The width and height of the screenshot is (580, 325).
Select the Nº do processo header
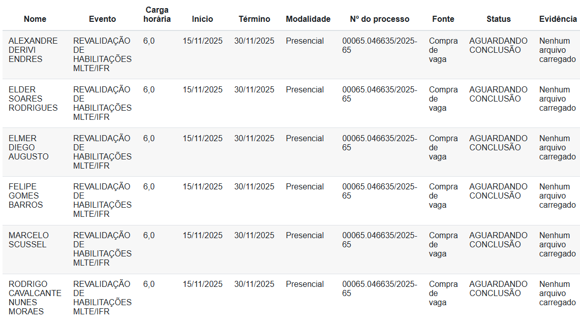click(379, 19)
